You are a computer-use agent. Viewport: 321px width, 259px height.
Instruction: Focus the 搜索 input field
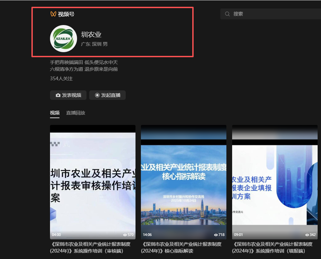[x=274, y=14]
